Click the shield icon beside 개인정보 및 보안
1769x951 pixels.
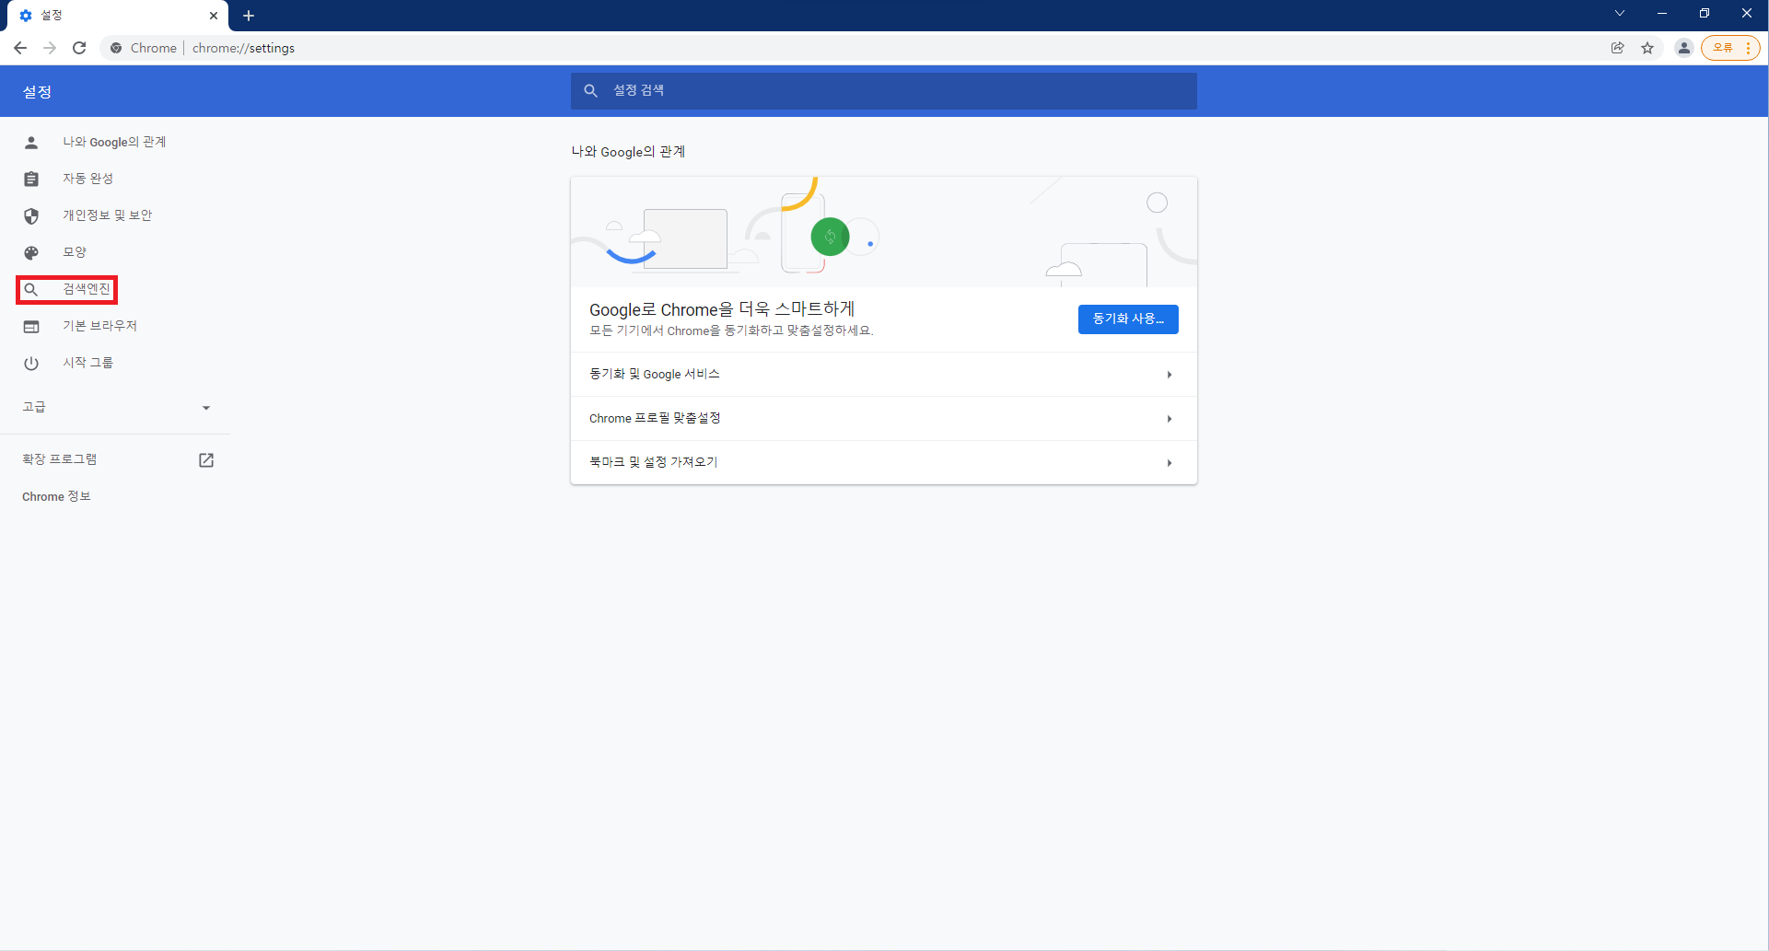pos(31,216)
